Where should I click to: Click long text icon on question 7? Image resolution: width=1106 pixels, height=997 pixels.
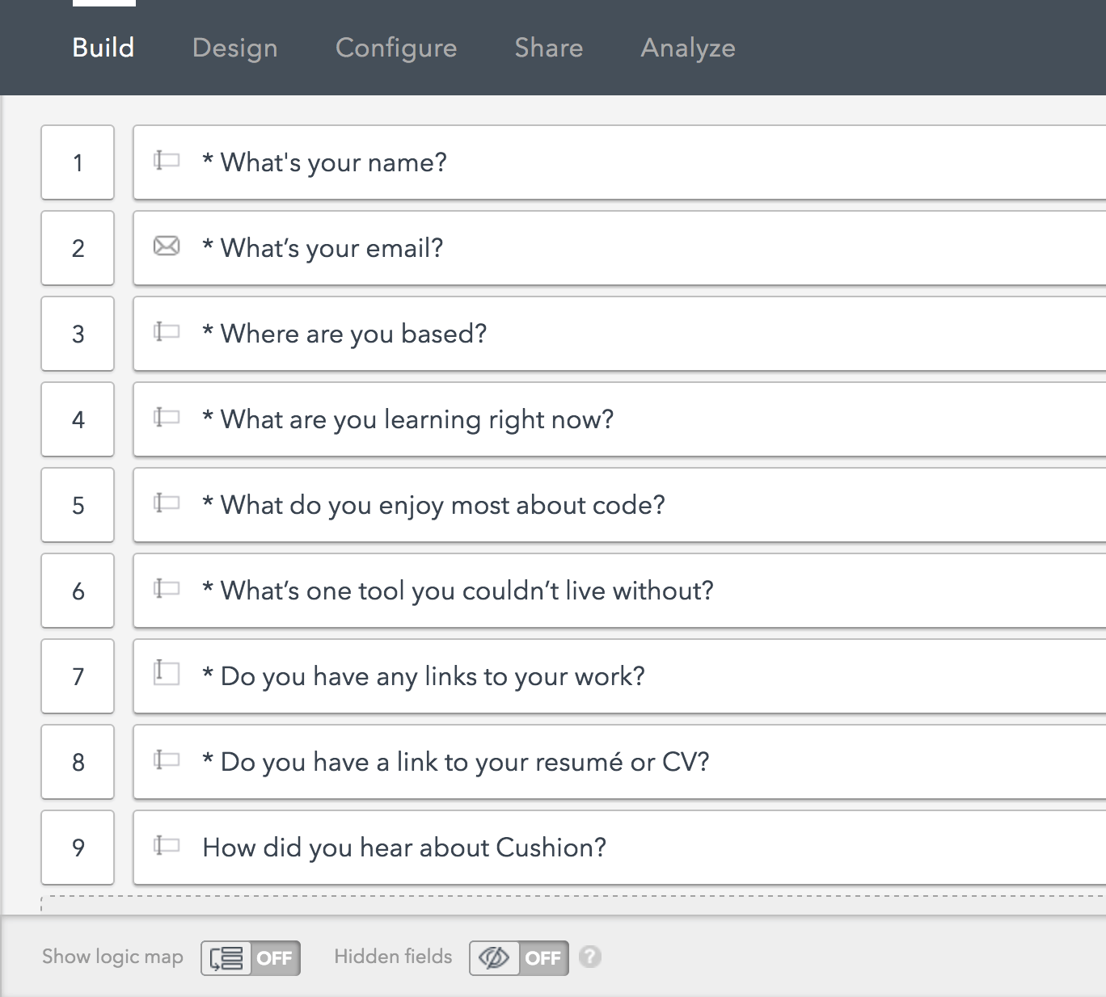(167, 672)
